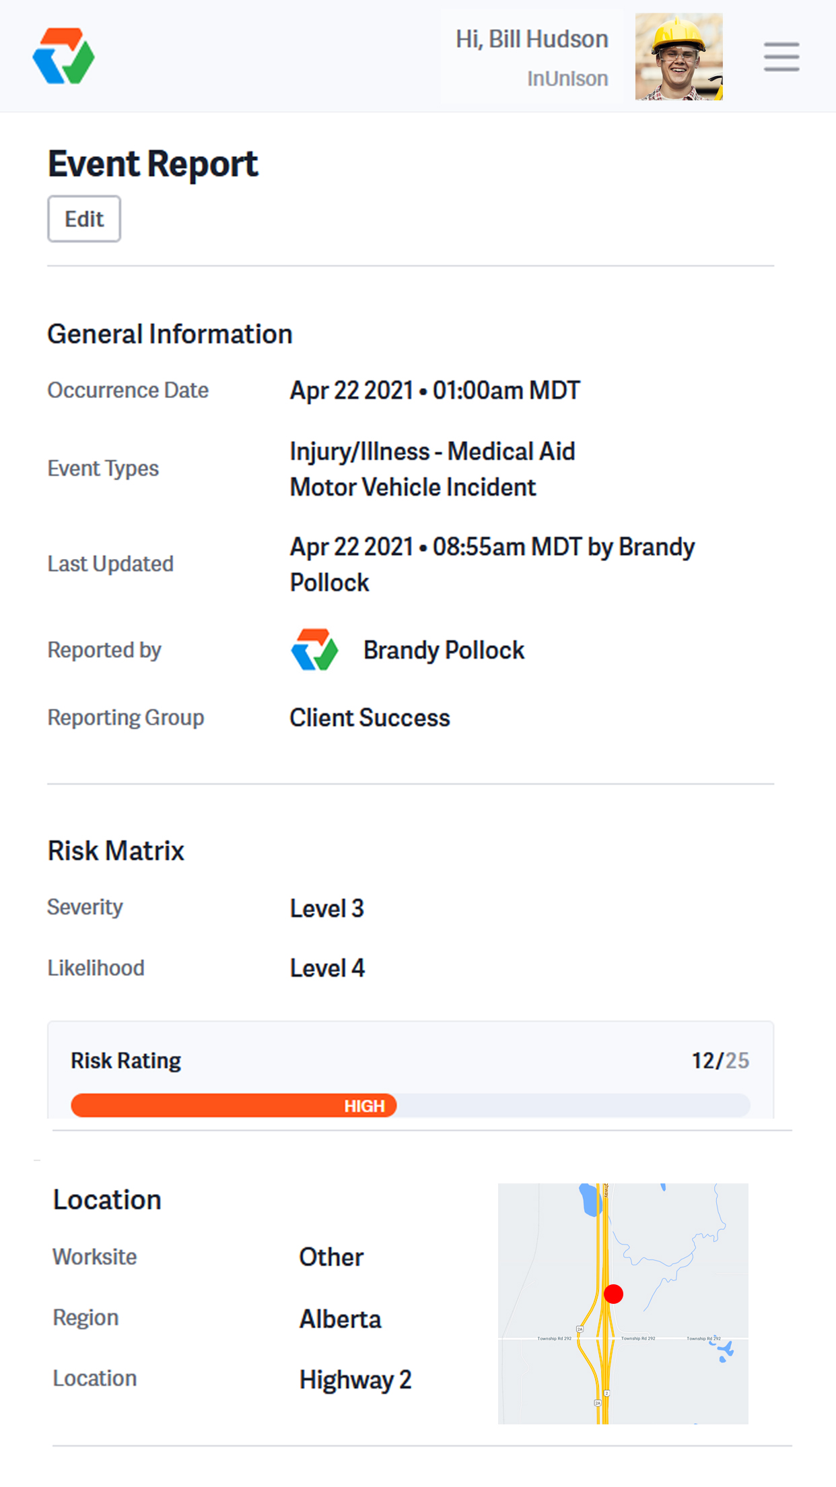
Task: Select the Client Success reporting group
Action: point(370,718)
